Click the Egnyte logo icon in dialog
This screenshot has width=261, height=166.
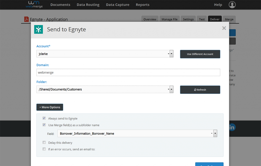coord(38,29)
